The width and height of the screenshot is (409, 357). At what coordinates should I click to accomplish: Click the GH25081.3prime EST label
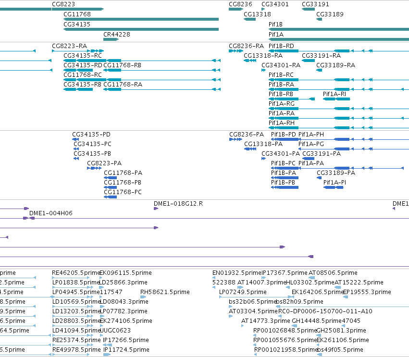click(341, 331)
